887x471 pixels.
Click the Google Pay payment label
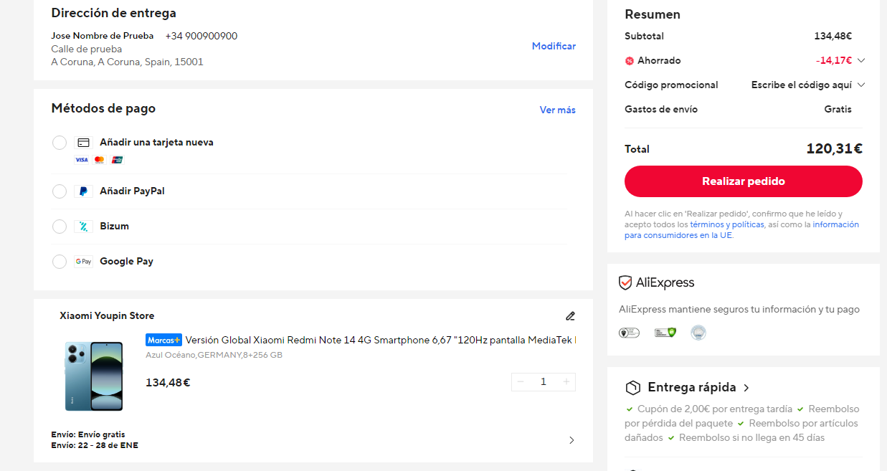(x=126, y=262)
